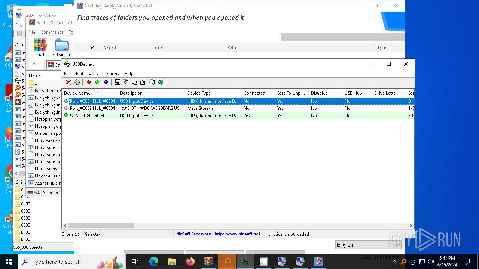479x269 pixels.
Task: Select the Port_#0001.Hub_#0004 device row
Action: tap(238, 101)
